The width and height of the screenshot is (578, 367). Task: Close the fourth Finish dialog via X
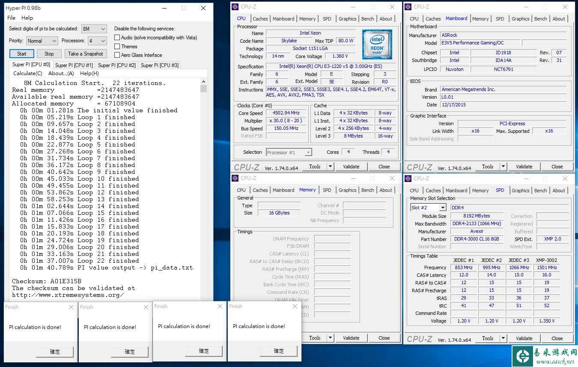tap(295, 306)
